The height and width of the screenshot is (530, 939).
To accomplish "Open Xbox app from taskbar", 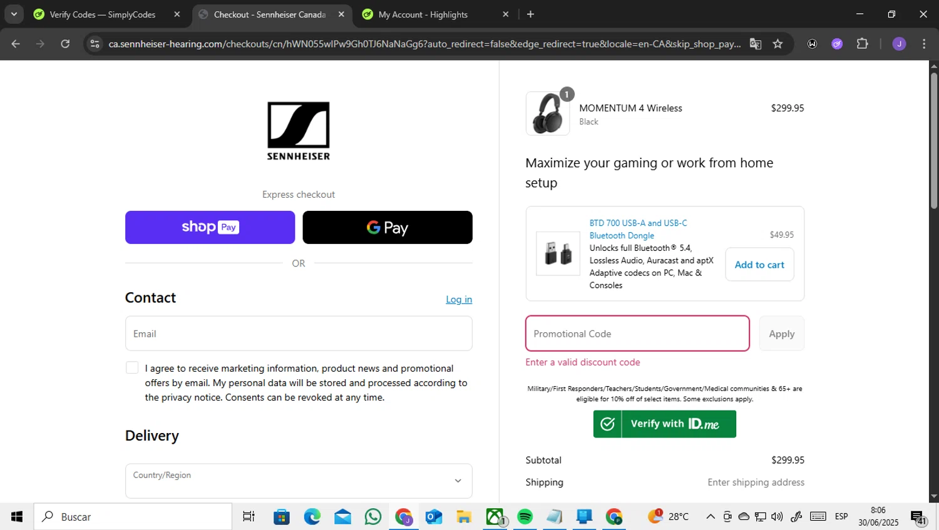I will point(495,517).
